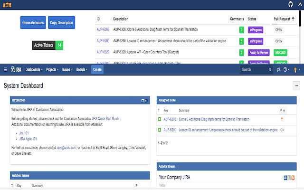Image resolution: width=304 pixels, height=190 pixels.
Task: Click the Description column header
Action: coord(121,19)
